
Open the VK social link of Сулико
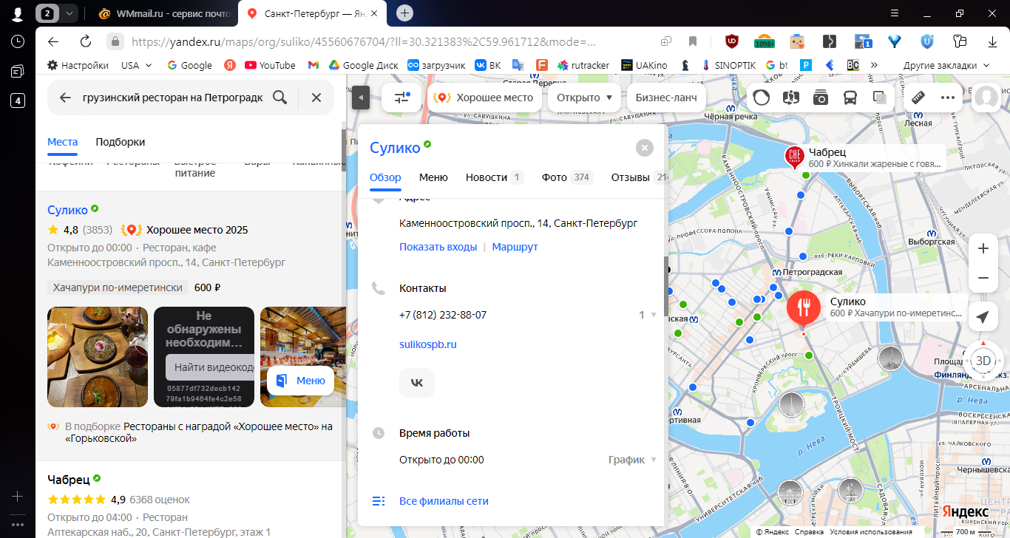(x=417, y=383)
